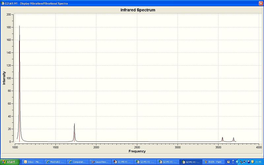Click the Frequency axis label
Viewport: 264px width, 165px height.
coord(137,151)
